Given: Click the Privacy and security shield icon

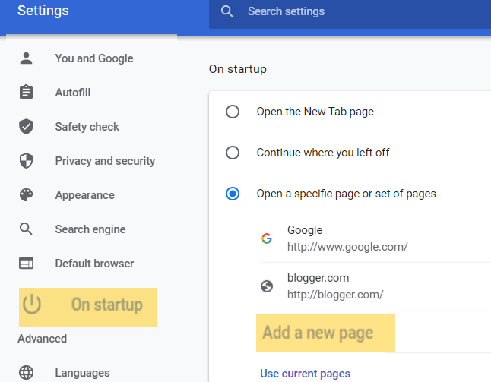Looking at the screenshot, I should (x=27, y=161).
